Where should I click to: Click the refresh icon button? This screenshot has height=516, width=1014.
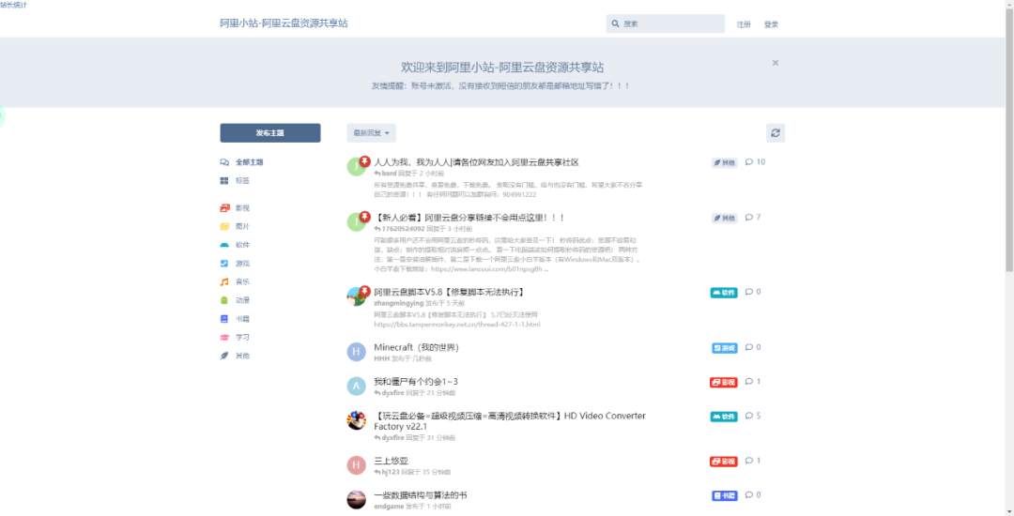tap(776, 133)
